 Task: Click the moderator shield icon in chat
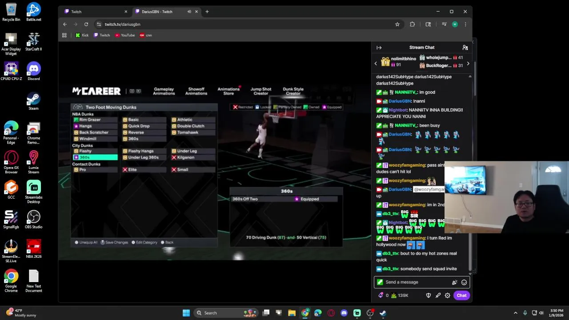coord(429,296)
